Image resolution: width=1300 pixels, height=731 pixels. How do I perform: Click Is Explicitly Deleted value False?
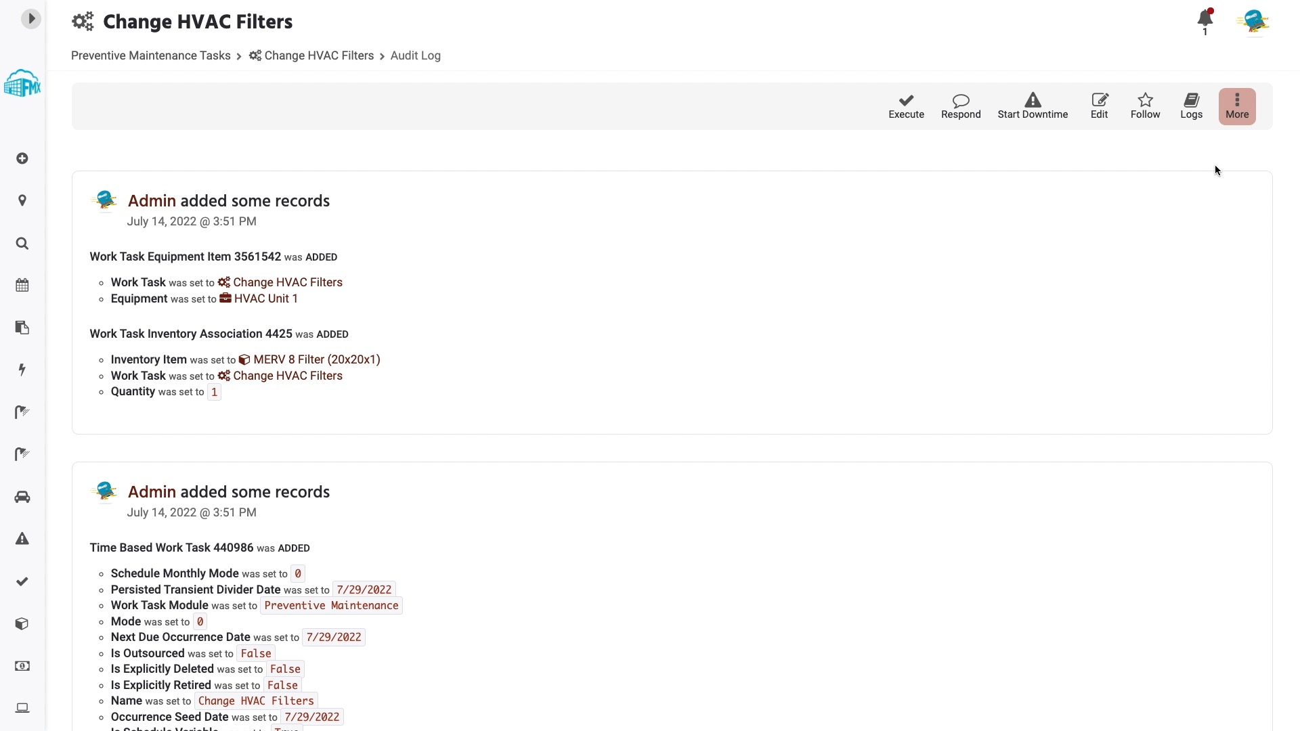point(285,669)
